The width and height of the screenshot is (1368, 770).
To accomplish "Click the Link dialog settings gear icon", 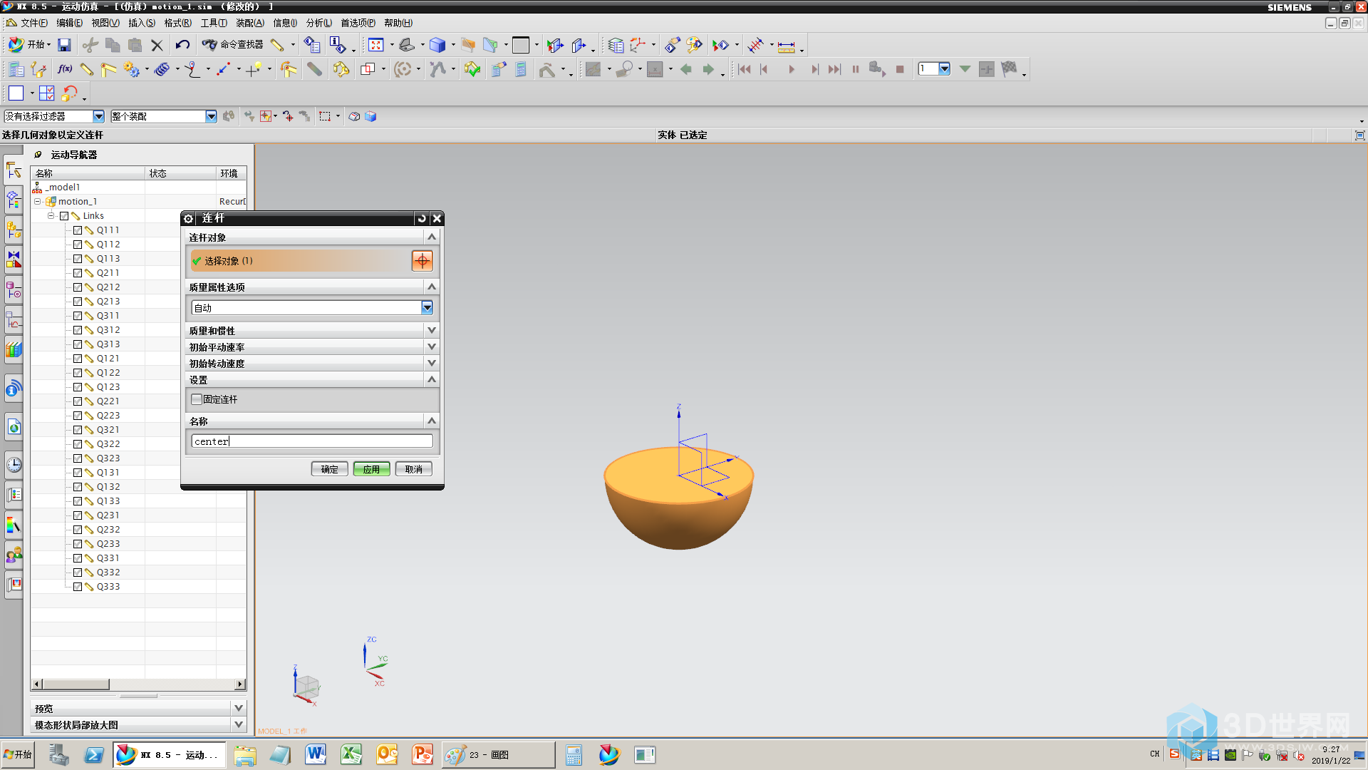I will [189, 218].
